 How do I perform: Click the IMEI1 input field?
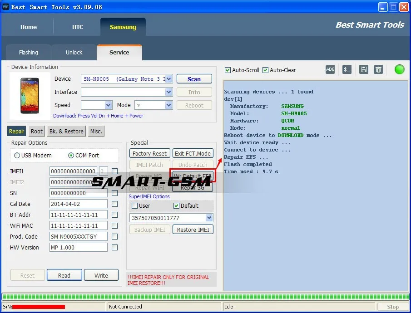coord(73,171)
